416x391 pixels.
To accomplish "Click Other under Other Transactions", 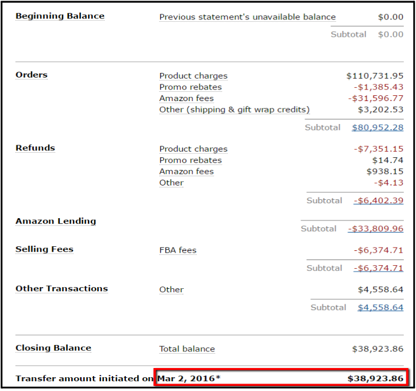I will pos(171,290).
